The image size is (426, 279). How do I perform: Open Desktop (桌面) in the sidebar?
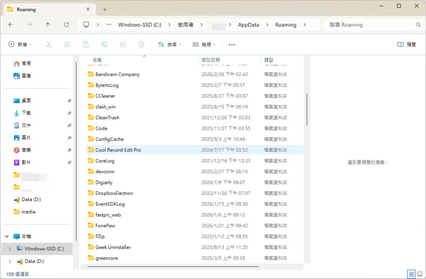[x=22, y=100]
